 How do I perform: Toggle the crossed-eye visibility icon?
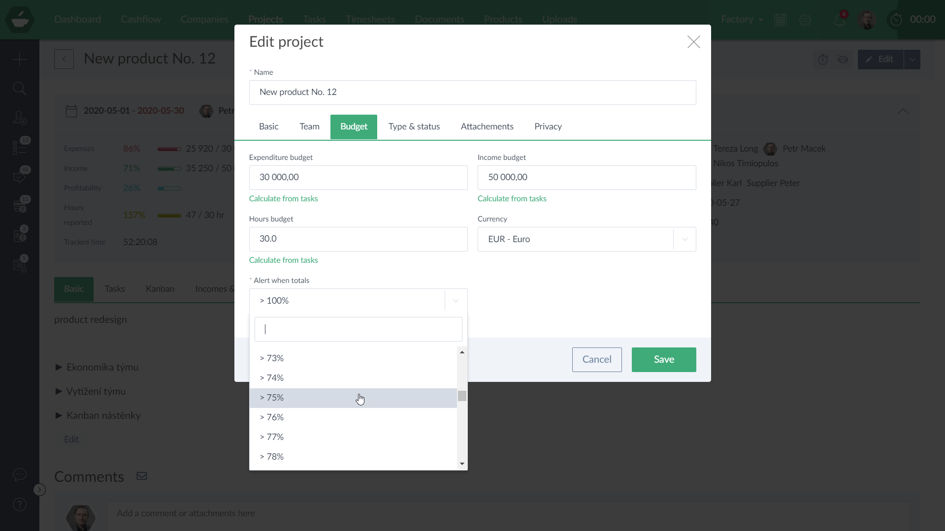[x=843, y=60]
